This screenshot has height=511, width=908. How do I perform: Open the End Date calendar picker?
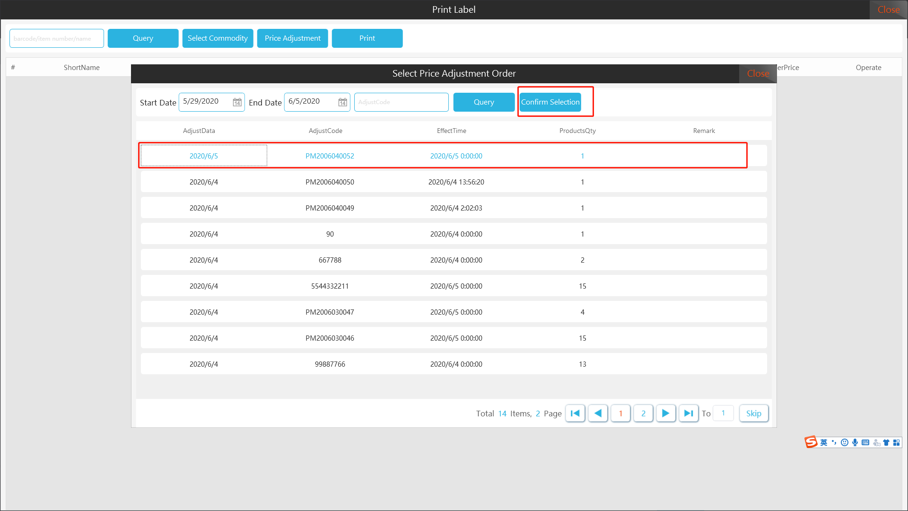(x=342, y=102)
